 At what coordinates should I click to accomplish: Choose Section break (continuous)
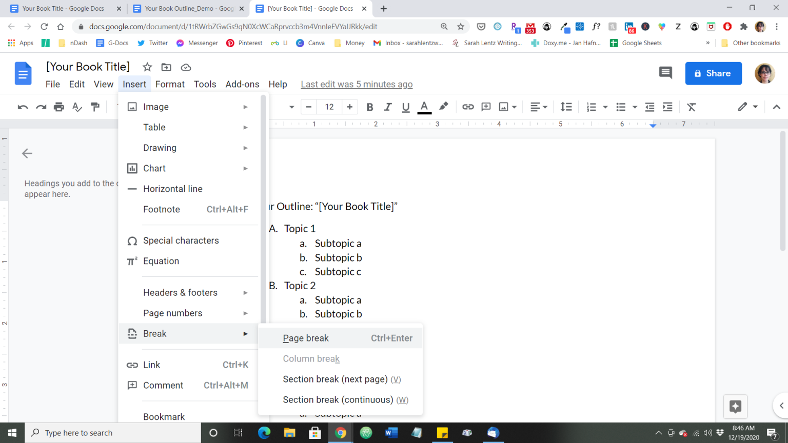(x=340, y=399)
